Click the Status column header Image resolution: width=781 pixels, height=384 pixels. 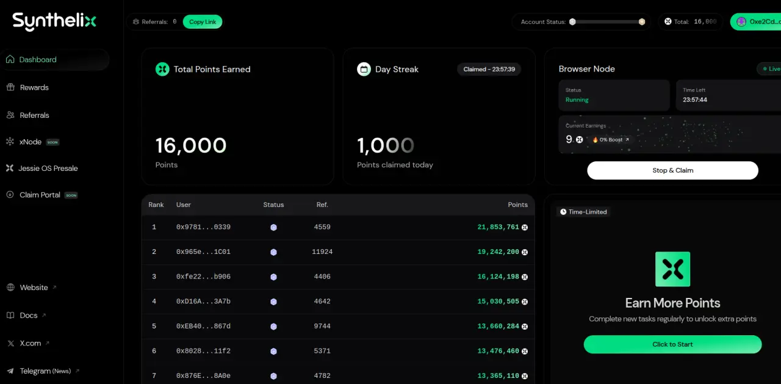[x=273, y=205]
